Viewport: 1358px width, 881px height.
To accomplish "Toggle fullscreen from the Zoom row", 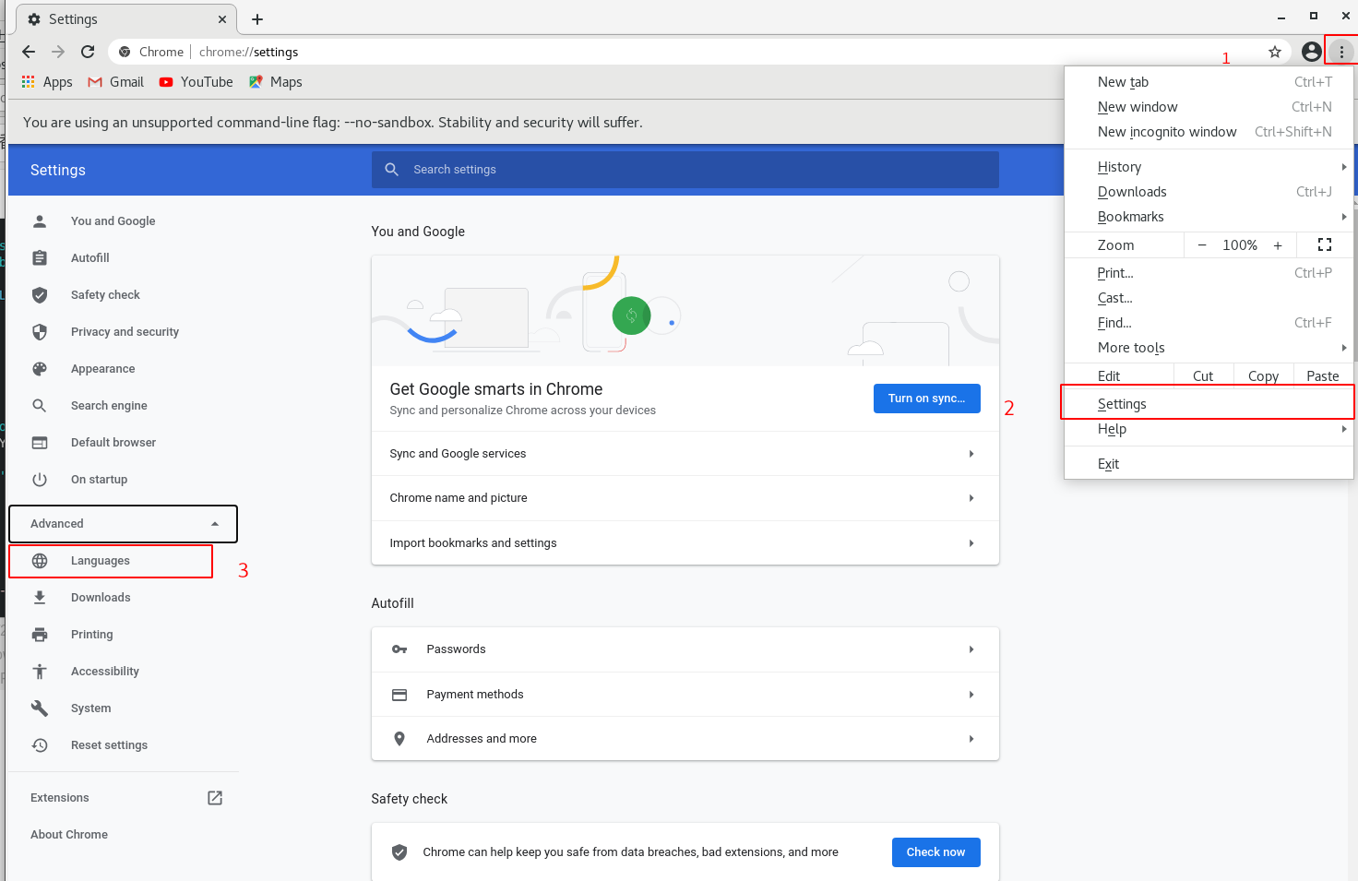I will pyautogui.click(x=1325, y=245).
